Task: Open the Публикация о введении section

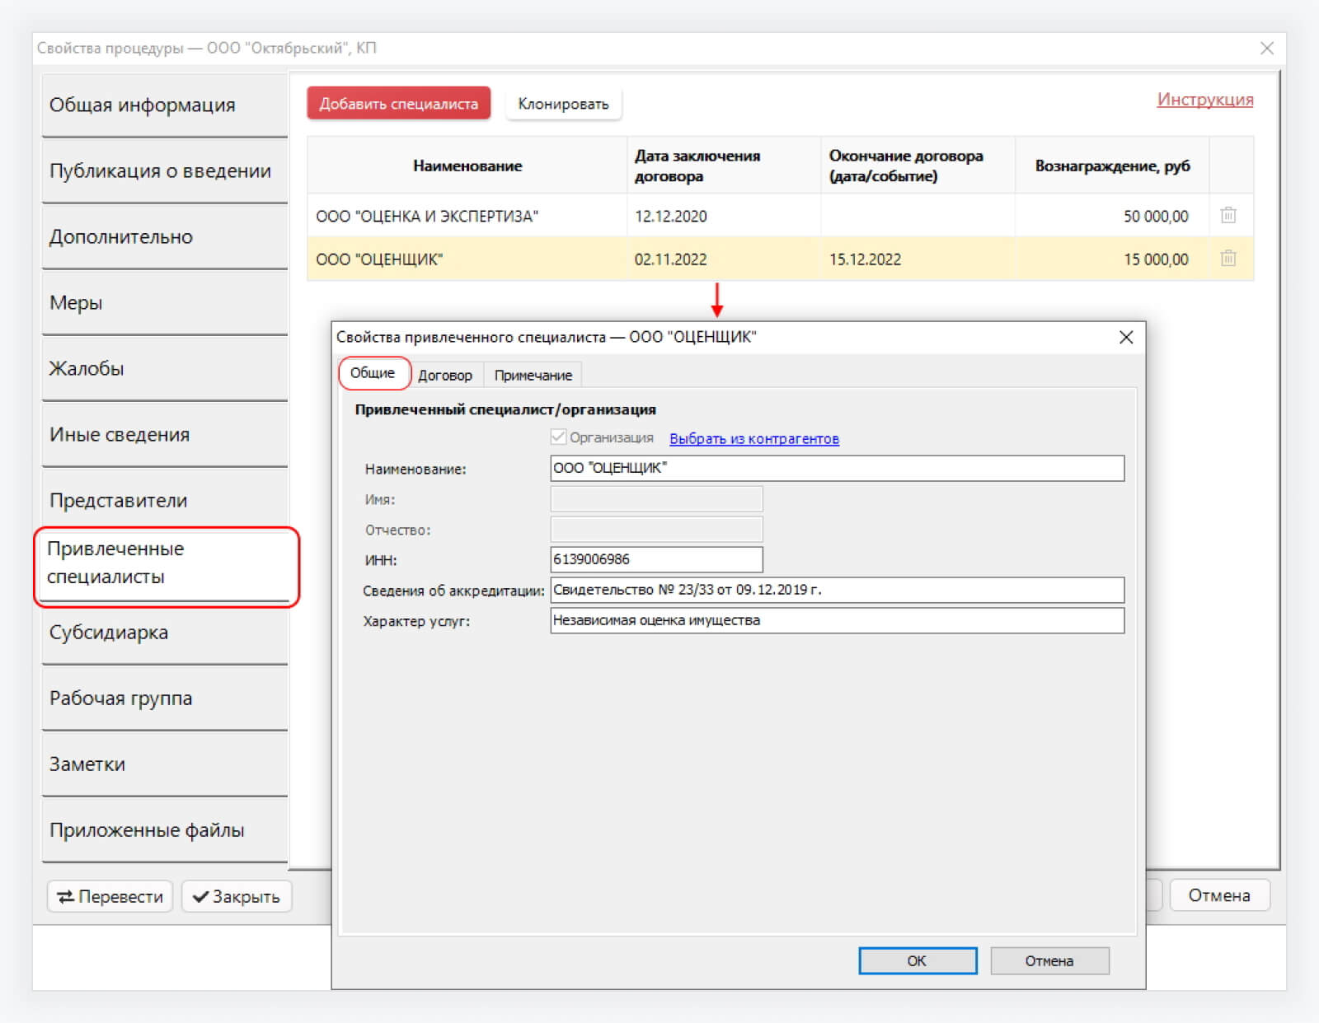Action: coord(165,171)
